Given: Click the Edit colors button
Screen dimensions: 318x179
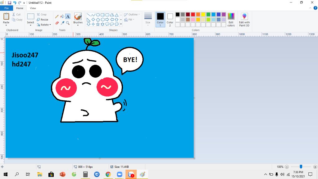Looking at the screenshot, I should pyautogui.click(x=231, y=20).
